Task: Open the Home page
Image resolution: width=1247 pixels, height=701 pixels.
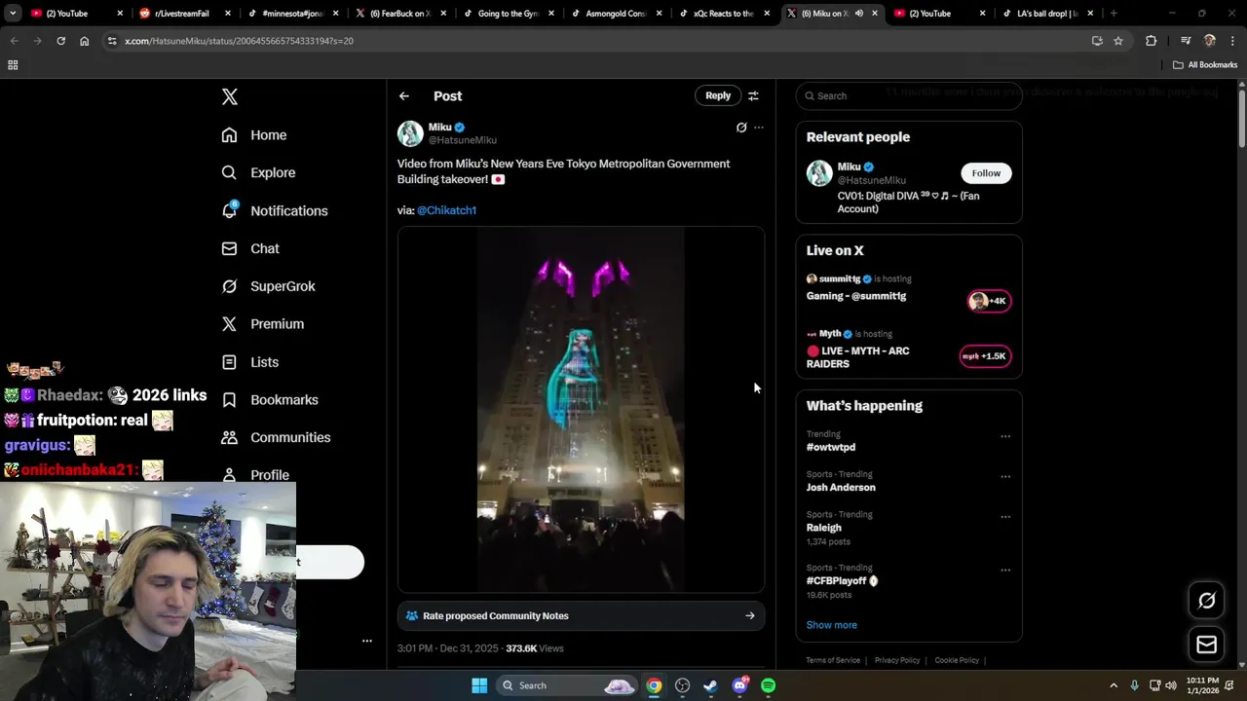Action: coord(254,135)
